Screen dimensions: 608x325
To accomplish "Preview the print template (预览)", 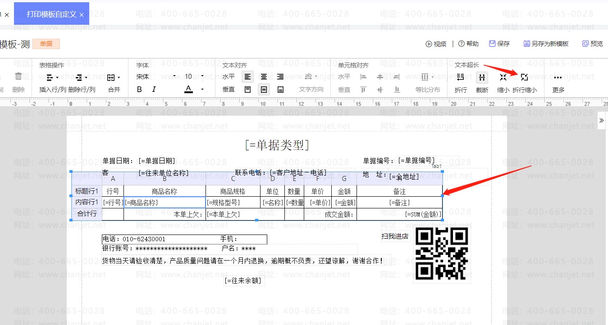I will coord(592,44).
